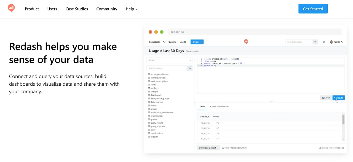
Task: Open Users in the site navigation
Action: (x=52, y=9)
